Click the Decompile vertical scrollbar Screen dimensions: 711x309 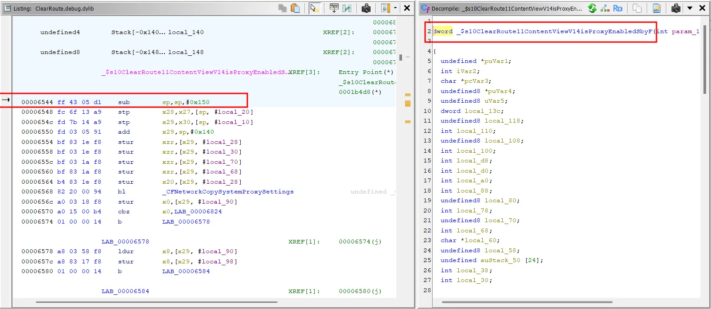pos(705,60)
